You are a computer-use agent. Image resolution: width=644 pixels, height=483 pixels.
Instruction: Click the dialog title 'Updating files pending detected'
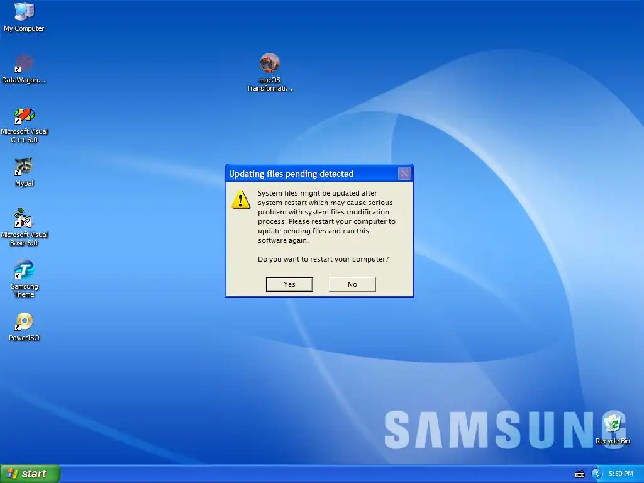291,174
